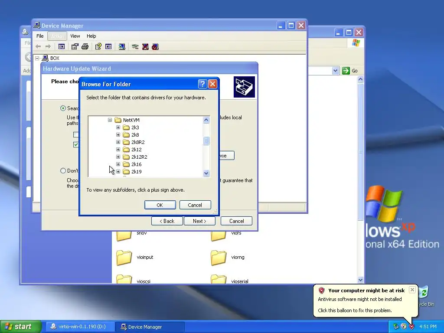The image size is (444, 333).
Task: Click Scan for hardware changes toolbar icon
Action: (122, 46)
